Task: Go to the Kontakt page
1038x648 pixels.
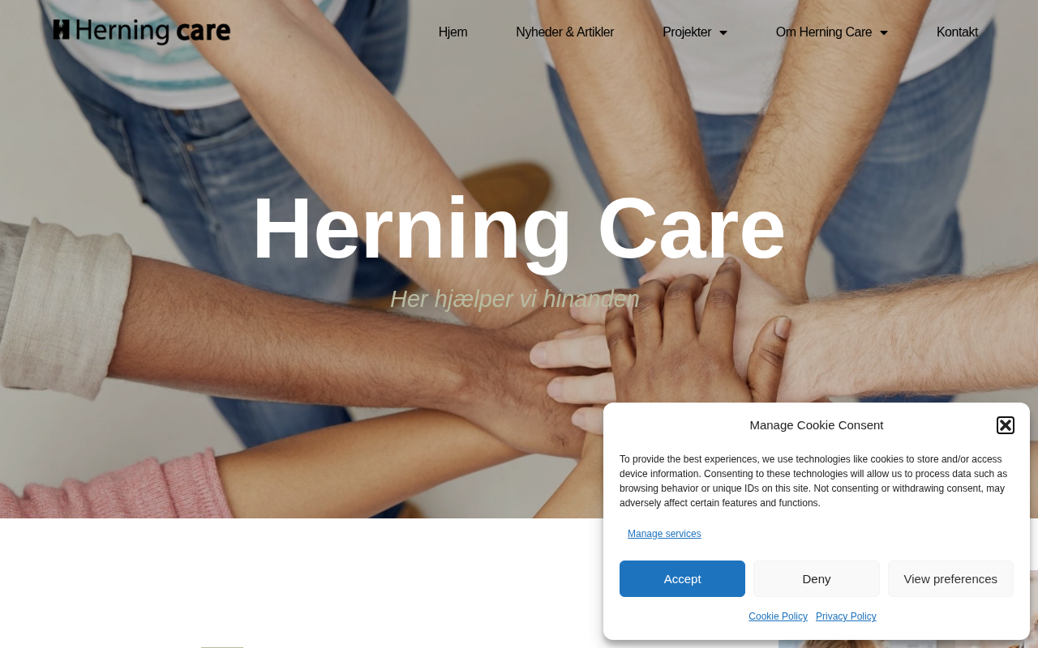Action: click(x=957, y=32)
